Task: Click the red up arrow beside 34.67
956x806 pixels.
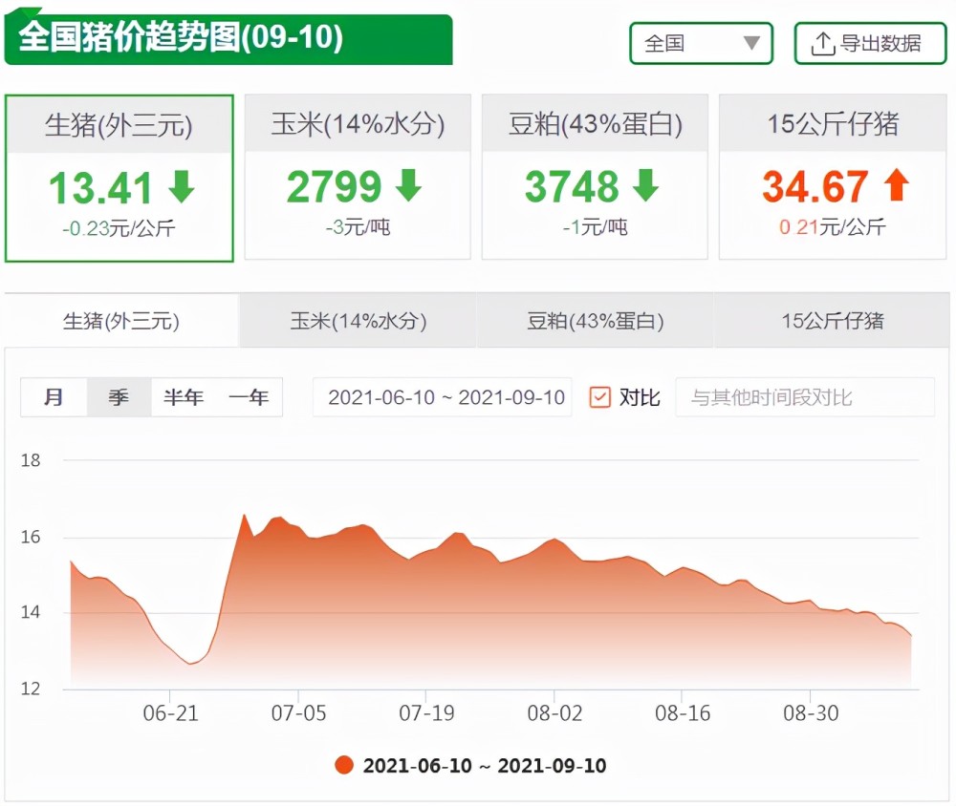Action: 897,184
